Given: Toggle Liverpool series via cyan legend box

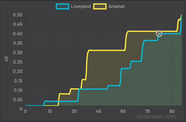Looking at the screenshot, I should point(62,6).
